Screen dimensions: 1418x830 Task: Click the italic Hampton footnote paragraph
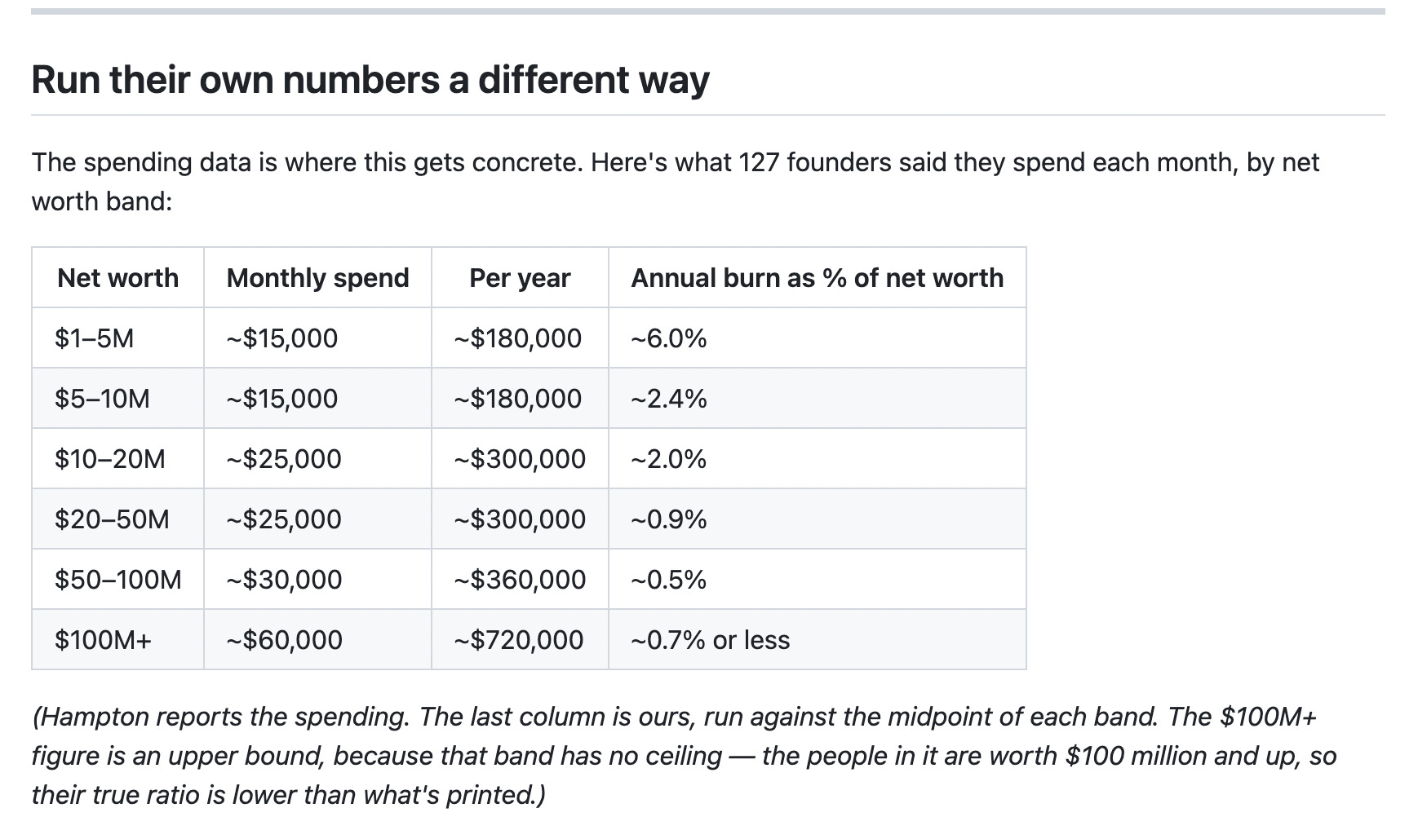pyautogui.click(x=684, y=756)
